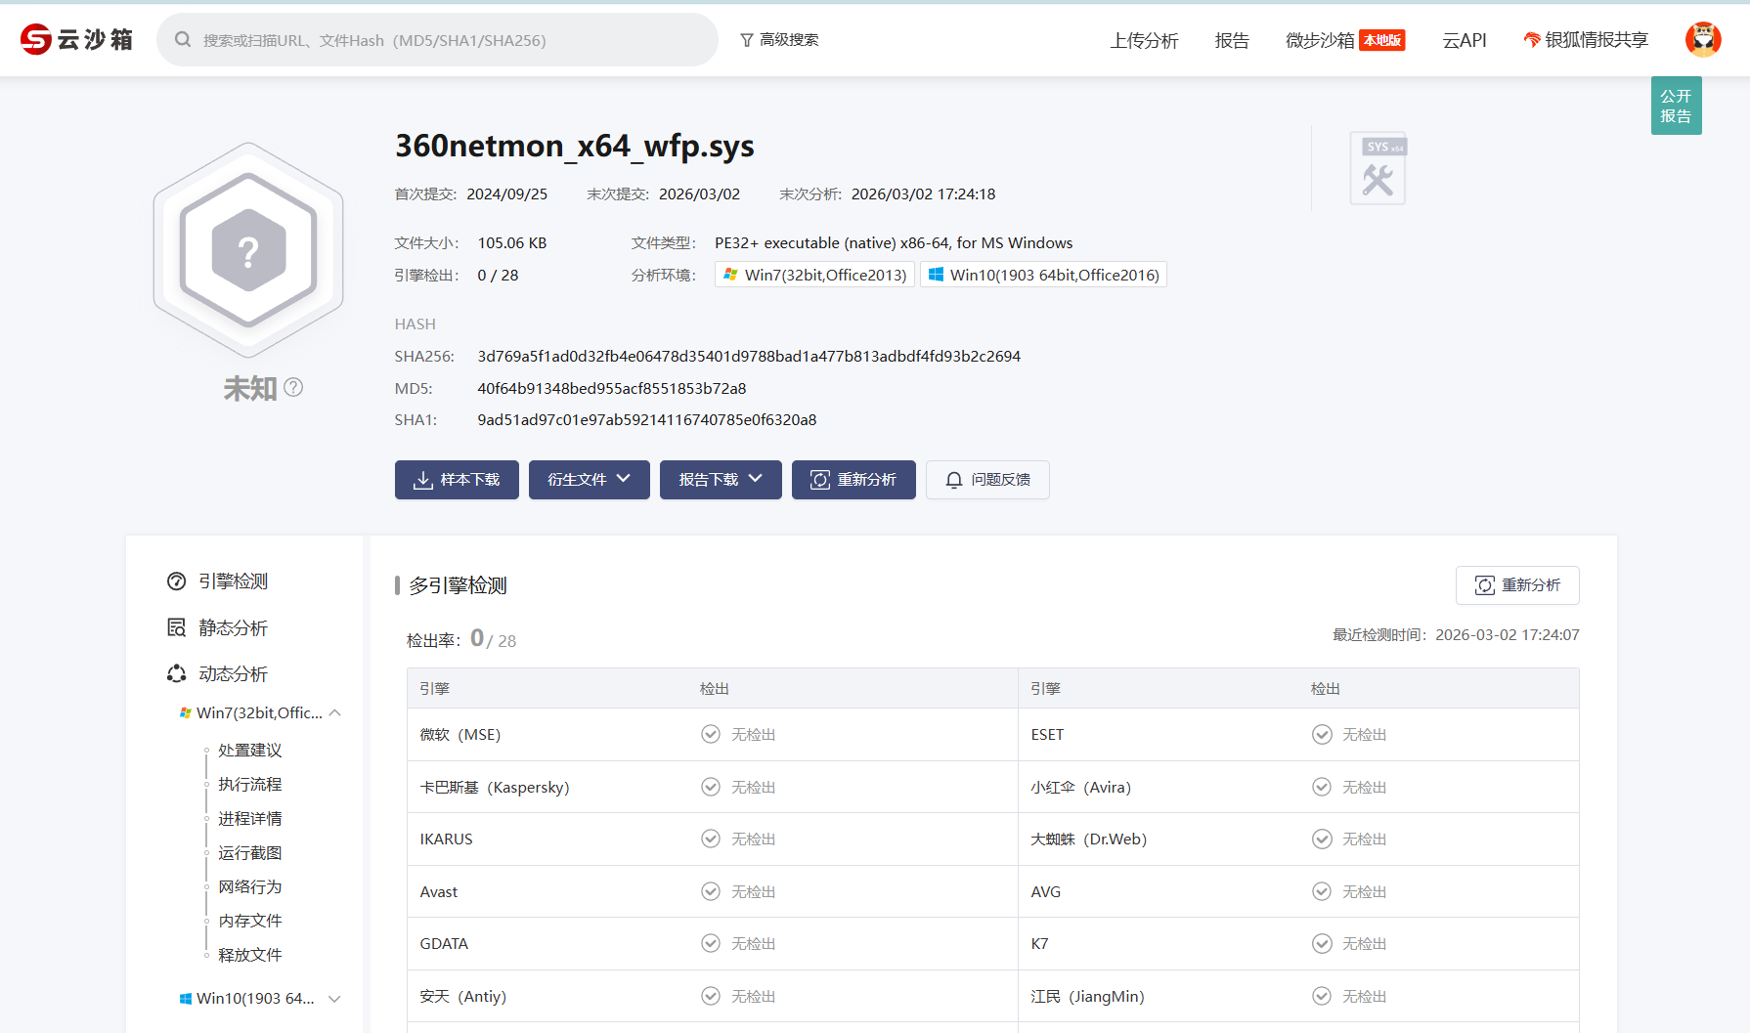The height and width of the screenshot is (1033, 1750).
Task: Open the 云沙箱 logo home link
Action: (x=76, y=39)
